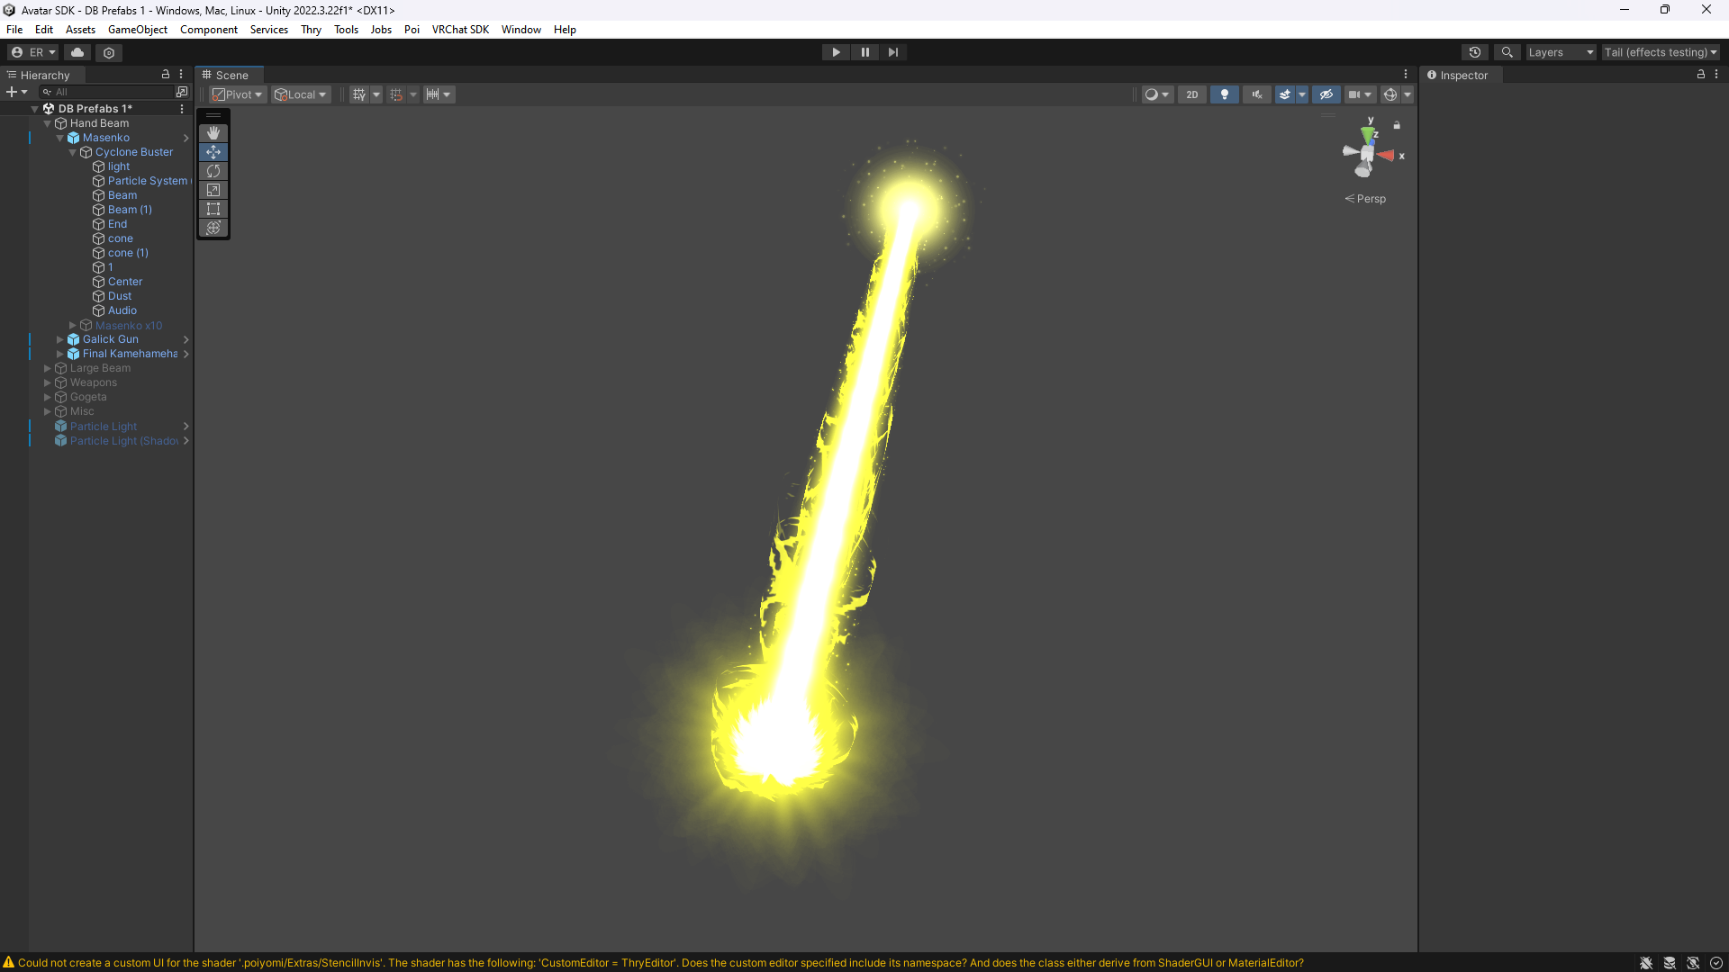Image resolution: width=1729 pixels, height=972 pixels.
Task: Open Undo History icon in toolbar
Action: tap(1474, 52)
